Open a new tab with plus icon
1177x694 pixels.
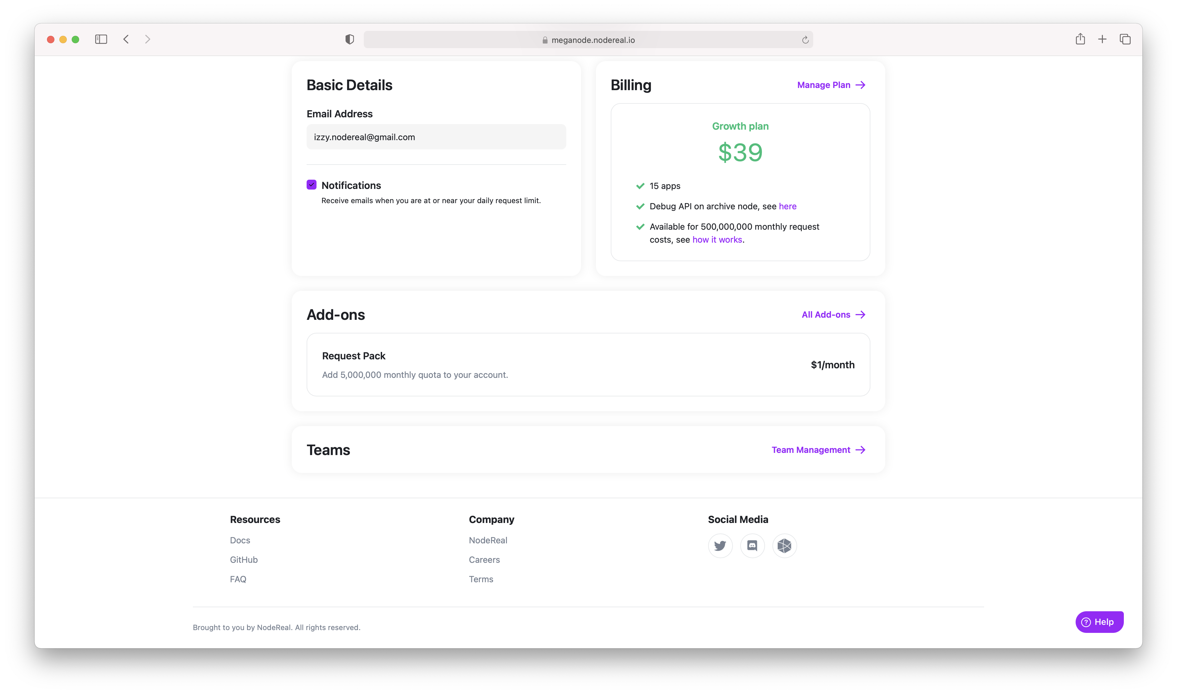click(1103, 39)
